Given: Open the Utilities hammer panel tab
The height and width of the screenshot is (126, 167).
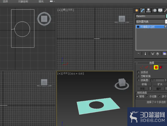Looking at the screenshot, I should (165, 10).
